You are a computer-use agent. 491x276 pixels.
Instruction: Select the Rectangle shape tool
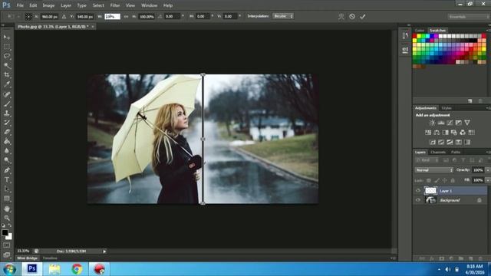7,199
